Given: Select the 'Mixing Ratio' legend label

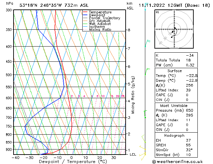Looking at the screenshot, I should coord(100,29).
